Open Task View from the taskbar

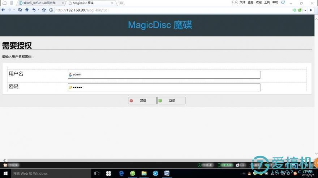pos(97,173)
